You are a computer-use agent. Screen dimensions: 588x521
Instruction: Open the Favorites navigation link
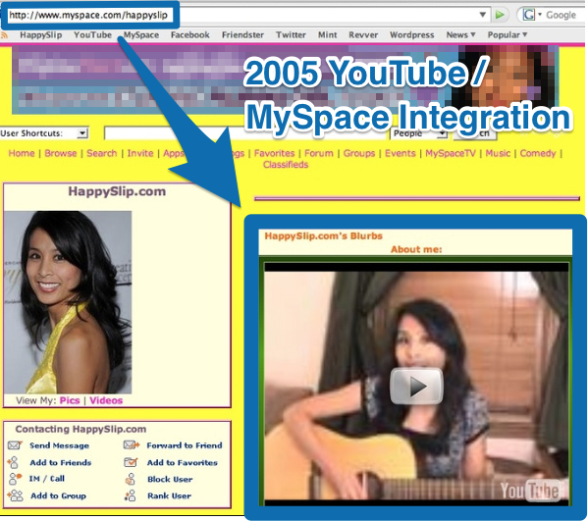[x=274, y=153]
